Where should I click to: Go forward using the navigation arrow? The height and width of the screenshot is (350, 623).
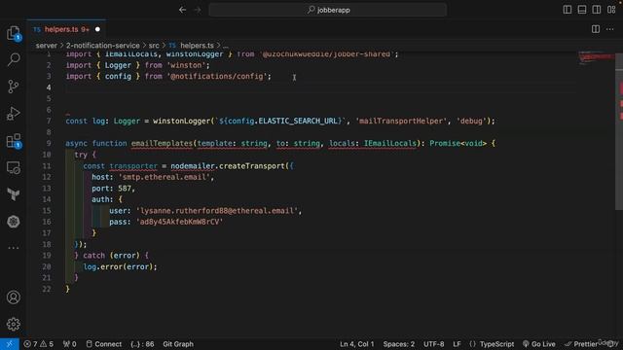(x=198, y=10)
